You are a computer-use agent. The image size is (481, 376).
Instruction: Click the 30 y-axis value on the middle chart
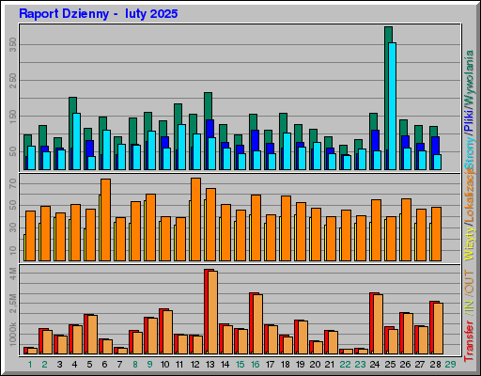(x=13, y=227)
